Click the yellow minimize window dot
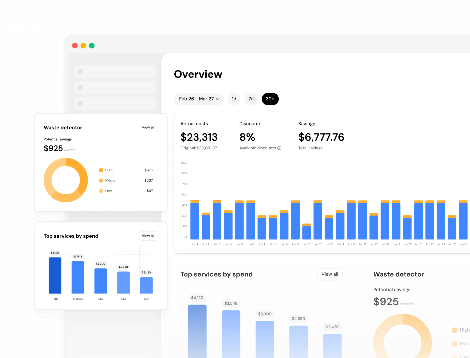The width and height of the screenshot is (470, 358). (83, 46)
